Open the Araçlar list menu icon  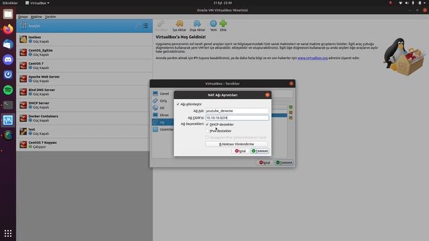(x=145, y=26)
